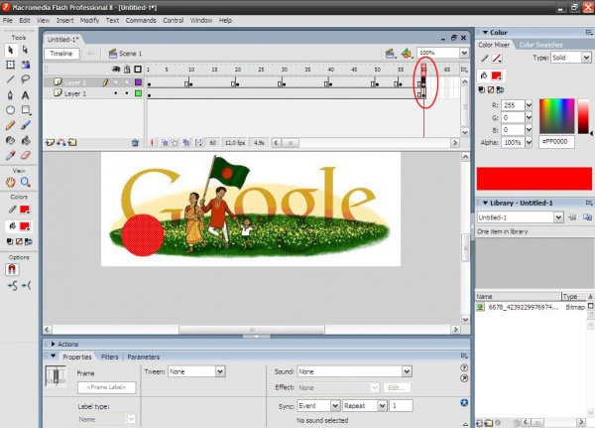Click Scene 1 breadcrumb

click(x=125, y=54)
